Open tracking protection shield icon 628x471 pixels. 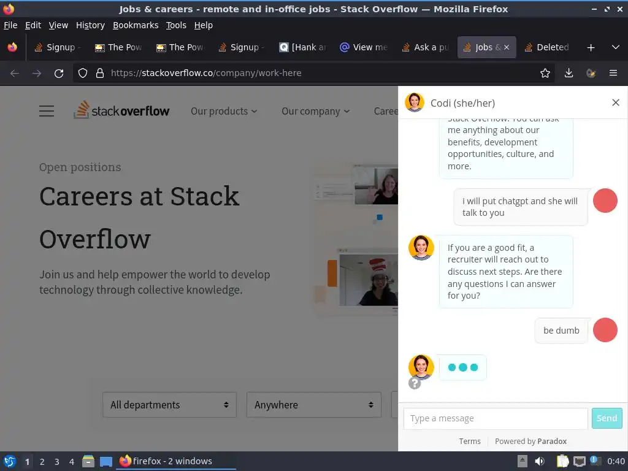[x=83, y=73]
